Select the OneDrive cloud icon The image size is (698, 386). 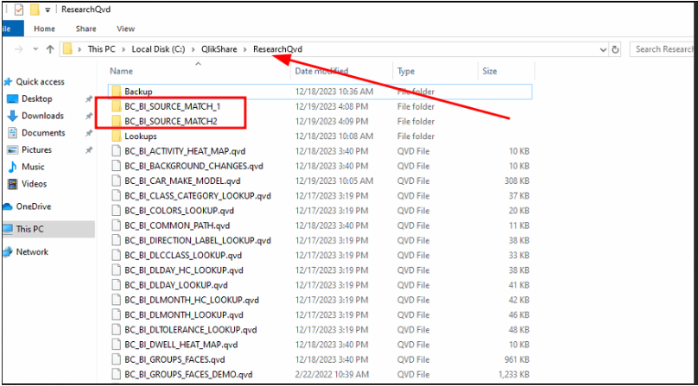coord(8,206)
